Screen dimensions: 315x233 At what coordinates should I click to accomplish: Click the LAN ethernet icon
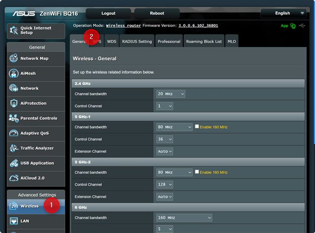point(14,221)
